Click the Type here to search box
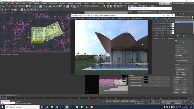194x109 pixels. click(22, 107)
